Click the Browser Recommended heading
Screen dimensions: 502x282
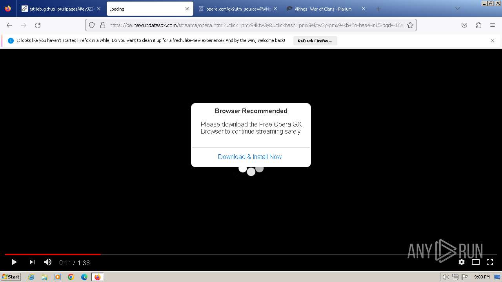[251, 111]
